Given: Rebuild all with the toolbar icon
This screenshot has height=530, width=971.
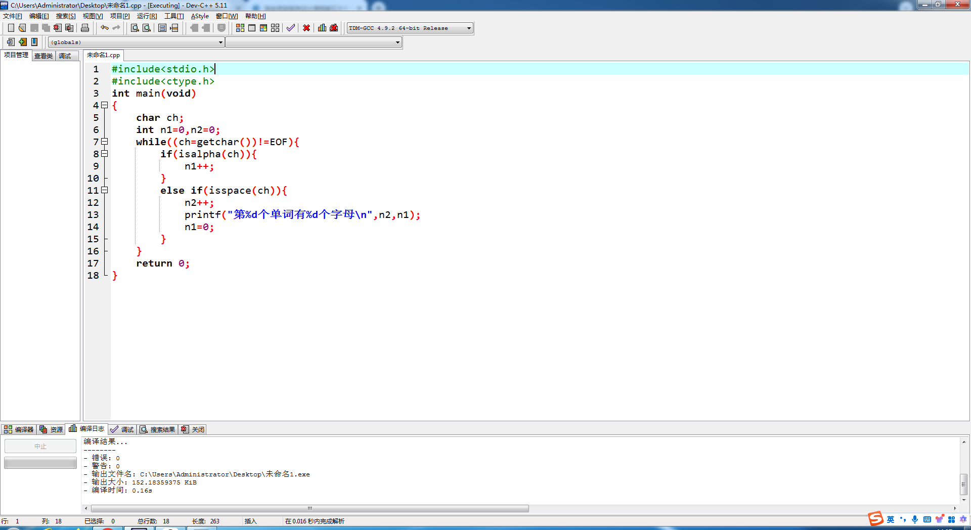Looking at the screenshot, I should pos(275,28).
